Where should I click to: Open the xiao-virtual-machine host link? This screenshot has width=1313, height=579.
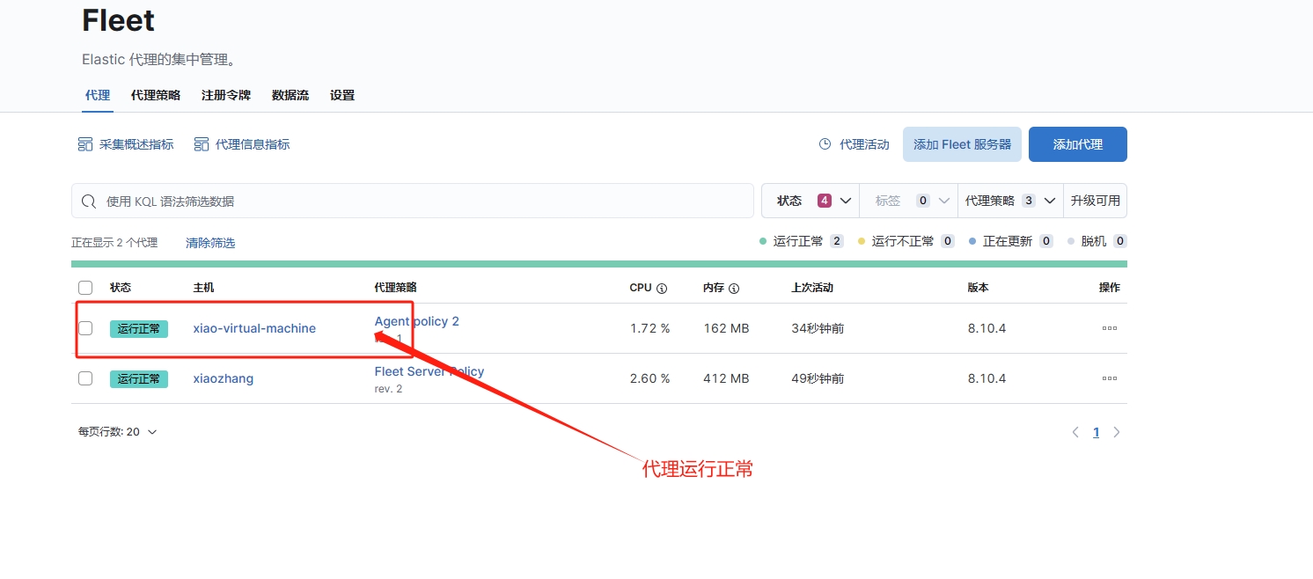[x=254, y=328]
